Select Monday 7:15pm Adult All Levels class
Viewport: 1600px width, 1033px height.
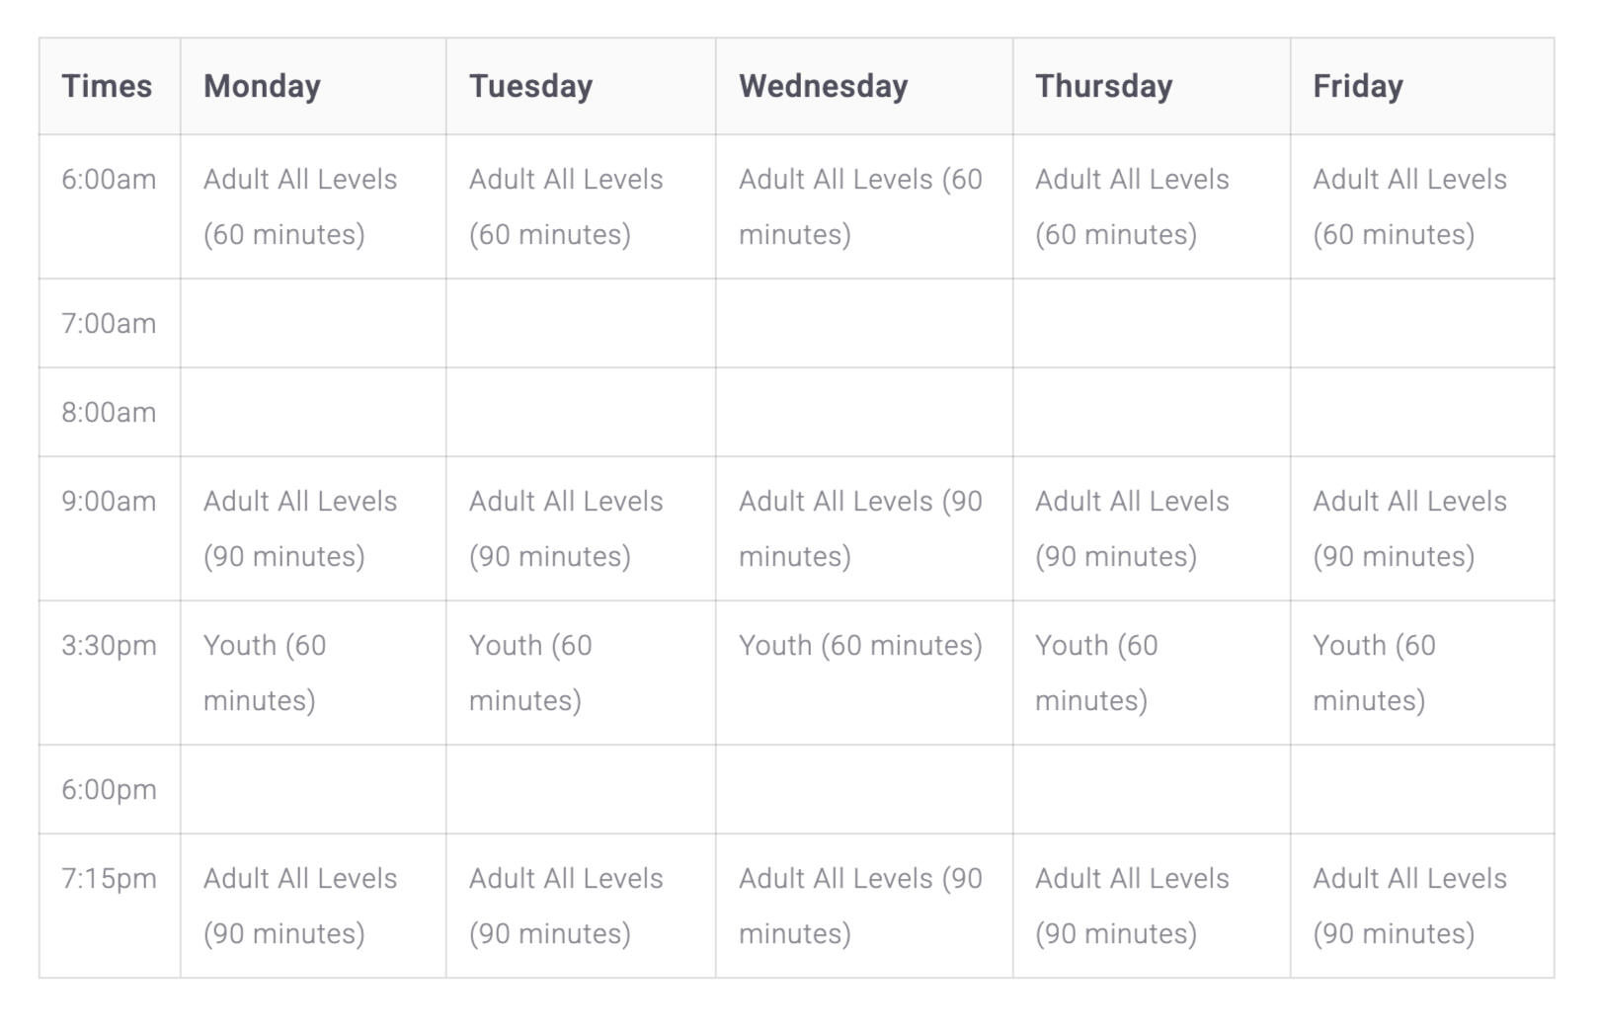299,906
